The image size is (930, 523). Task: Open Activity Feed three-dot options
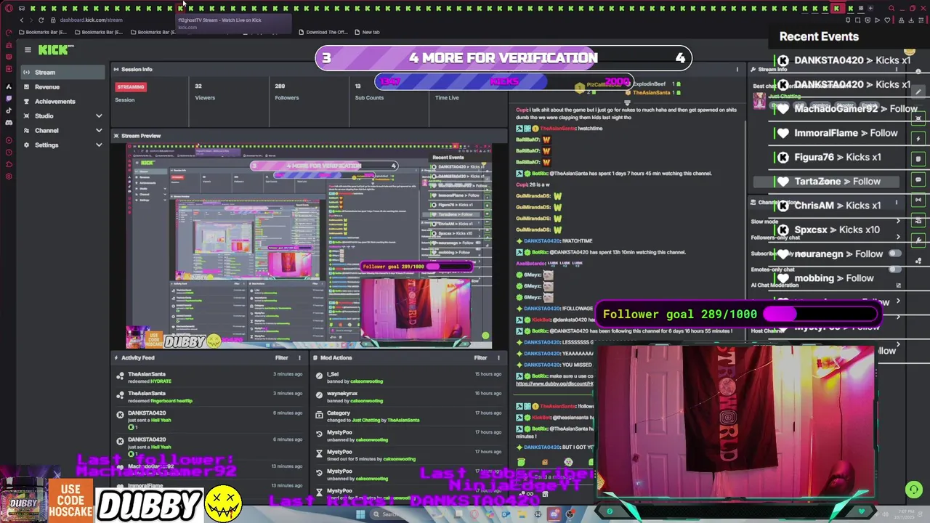(x=299, y=358)
